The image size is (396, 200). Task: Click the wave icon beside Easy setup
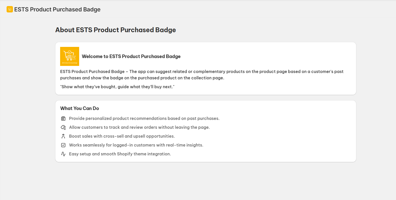point(63,154)
